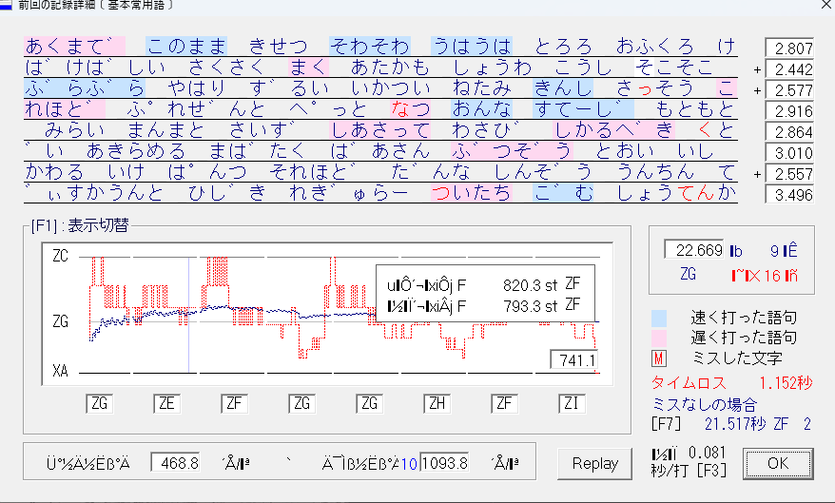The width and height of the screenshot is (835, 503).
Task: Select the 3.010 row time field
Action: pos(789,153)
